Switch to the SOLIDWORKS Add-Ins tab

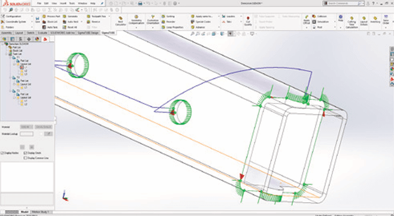(62, 33)
